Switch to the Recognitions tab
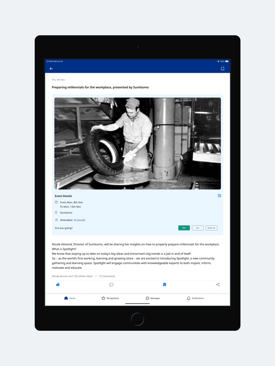 pyautogui.click(x=110, y=298)
